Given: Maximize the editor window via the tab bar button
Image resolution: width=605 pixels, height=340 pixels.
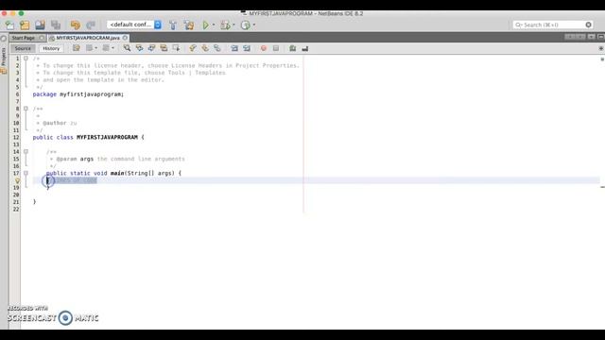Looking at the screenshot, I should pos(601,37).
